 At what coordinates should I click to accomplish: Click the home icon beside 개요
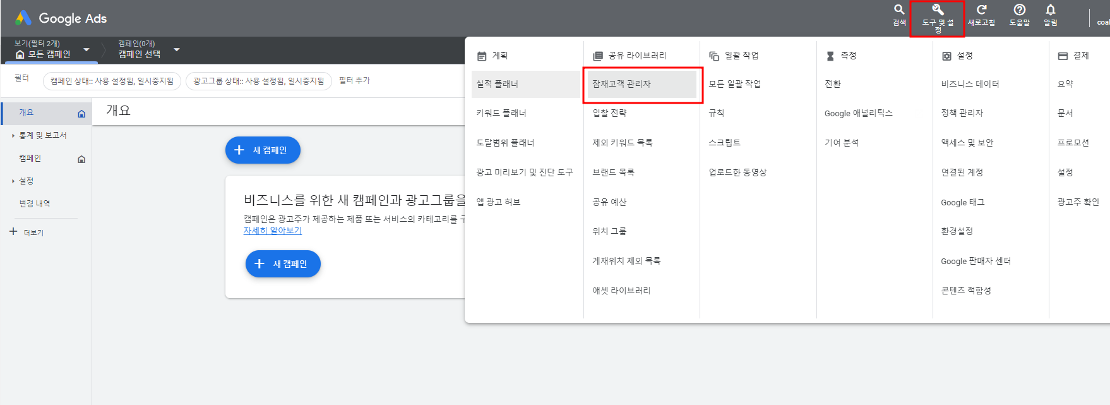coord(81,114)
